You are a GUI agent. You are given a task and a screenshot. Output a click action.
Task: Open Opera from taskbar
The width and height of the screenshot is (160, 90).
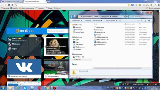coord(39,88)
